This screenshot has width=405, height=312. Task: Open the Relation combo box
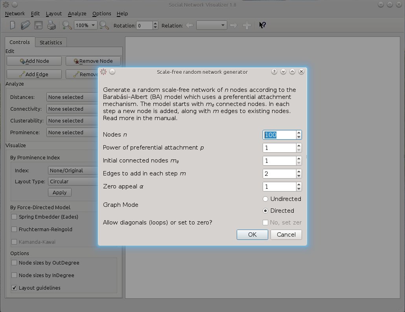pos(212,25)
